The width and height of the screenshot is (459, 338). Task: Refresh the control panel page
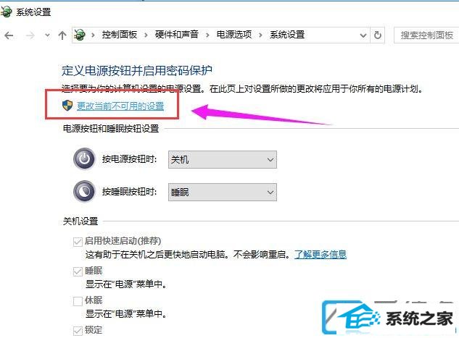(x=378, y=35)
